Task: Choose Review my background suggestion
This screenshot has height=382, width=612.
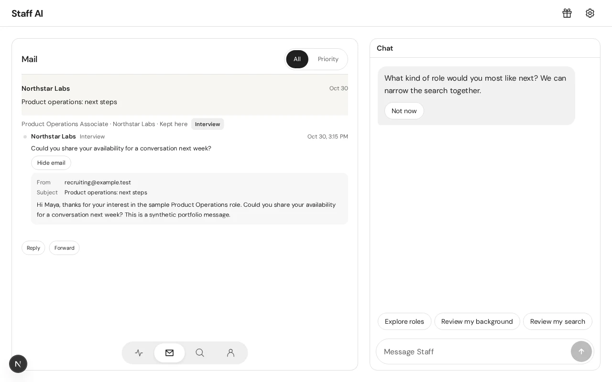Action: (x=477, y=321)
